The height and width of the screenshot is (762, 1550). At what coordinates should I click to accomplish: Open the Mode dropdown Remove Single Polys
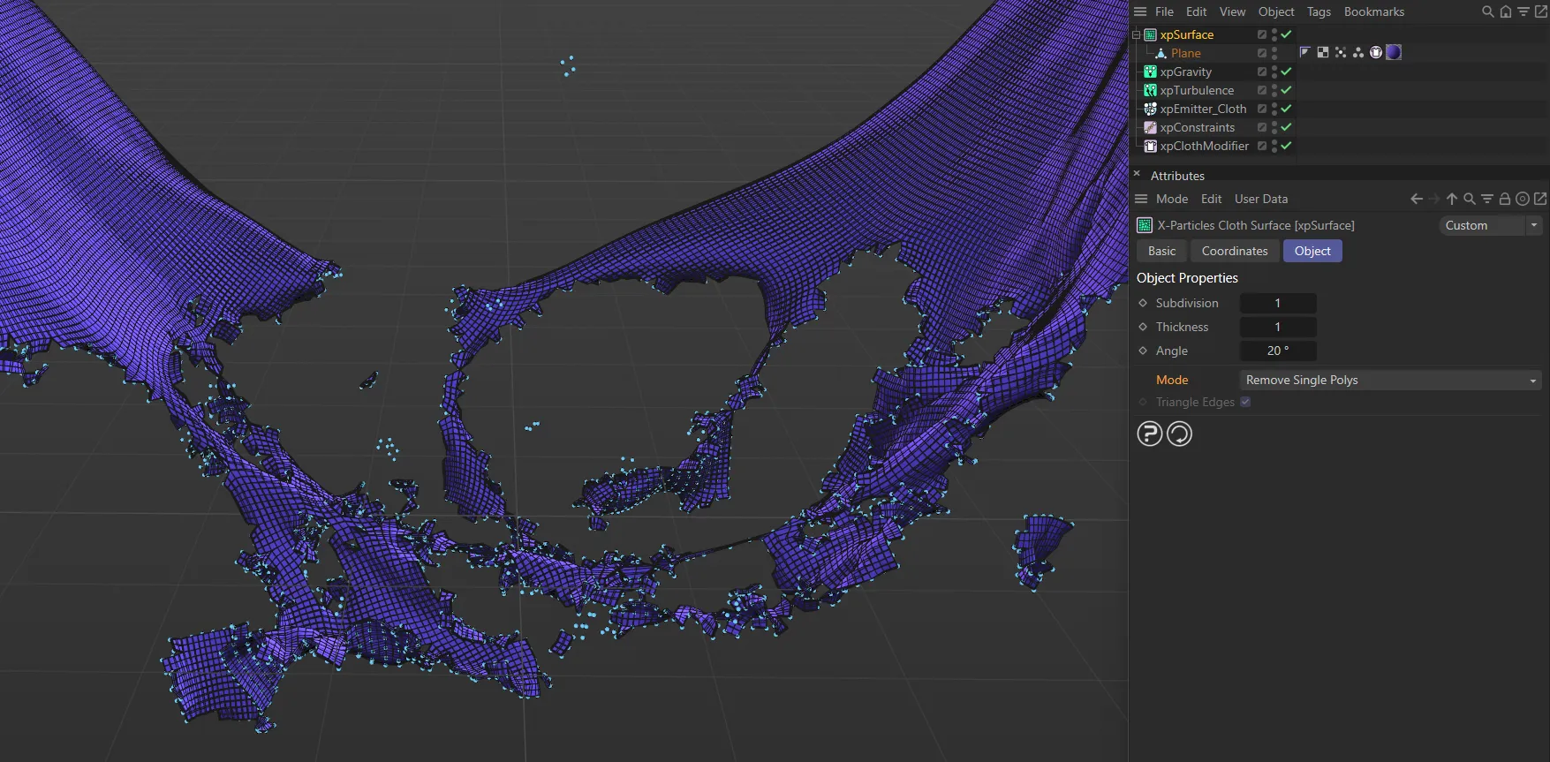[x=1390, y=381]
